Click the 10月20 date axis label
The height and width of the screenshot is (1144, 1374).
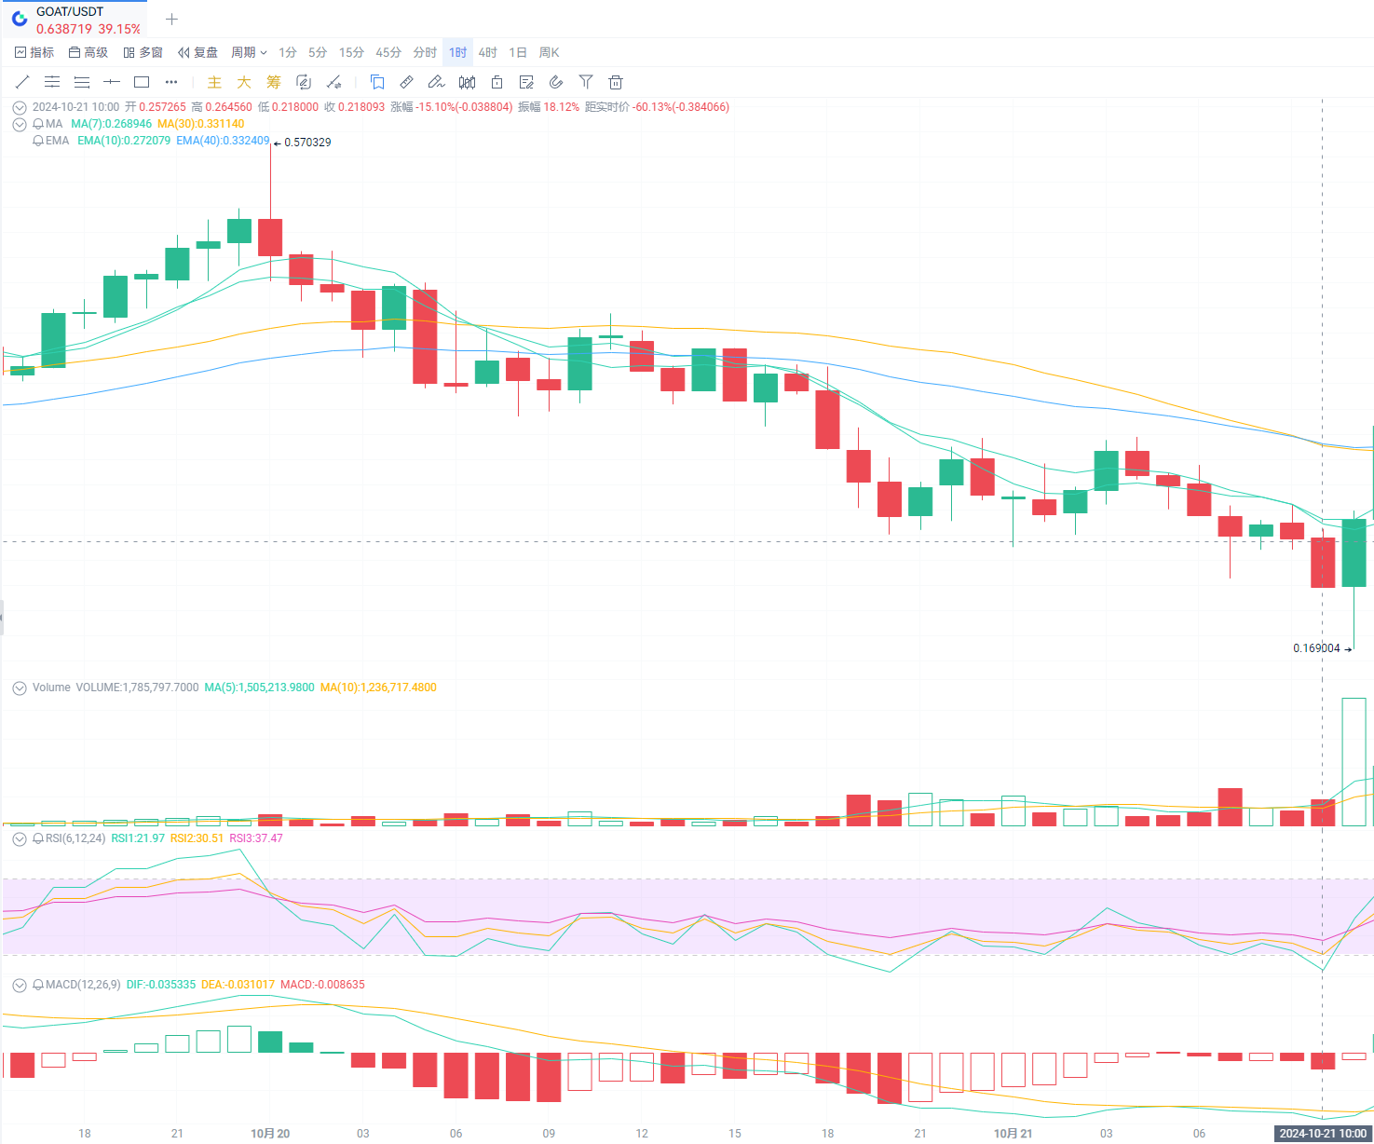tap(270, 1134)
